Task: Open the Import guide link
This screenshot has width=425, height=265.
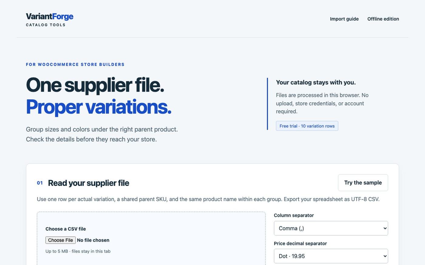Action: pyautogui.click(x=344, y=19)
